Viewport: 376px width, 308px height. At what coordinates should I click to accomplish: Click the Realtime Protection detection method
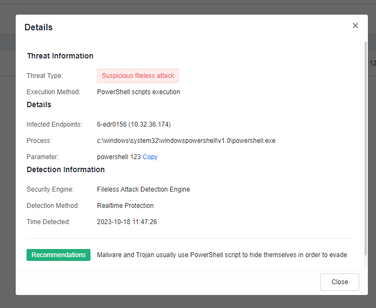coord(125,206)
